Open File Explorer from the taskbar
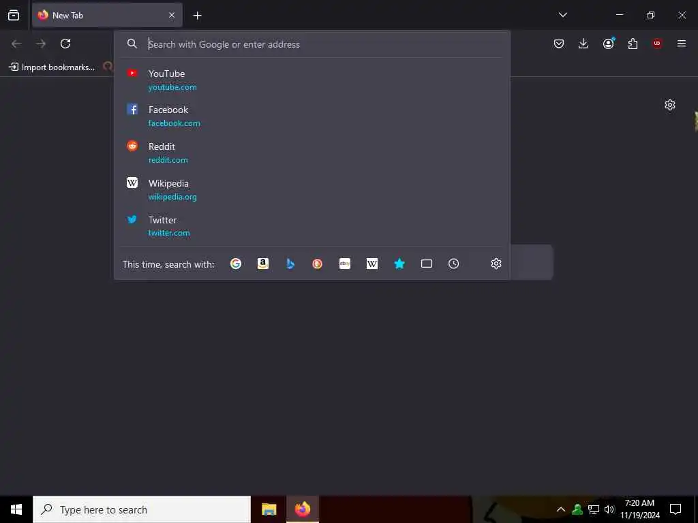The width and height of the screenshot is (698, 523). [269, 509]
